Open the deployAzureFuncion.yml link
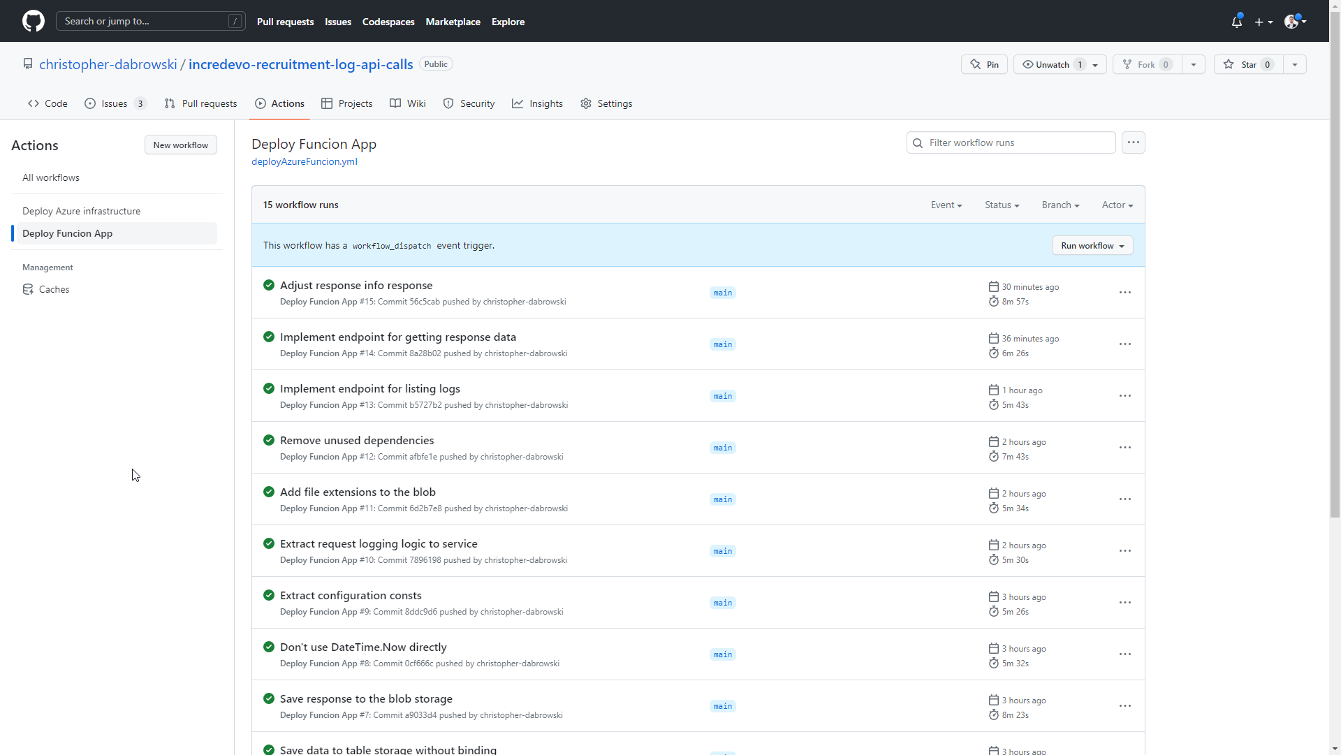The height and width of the screenshot is (755, 1341). coord(305,161)
